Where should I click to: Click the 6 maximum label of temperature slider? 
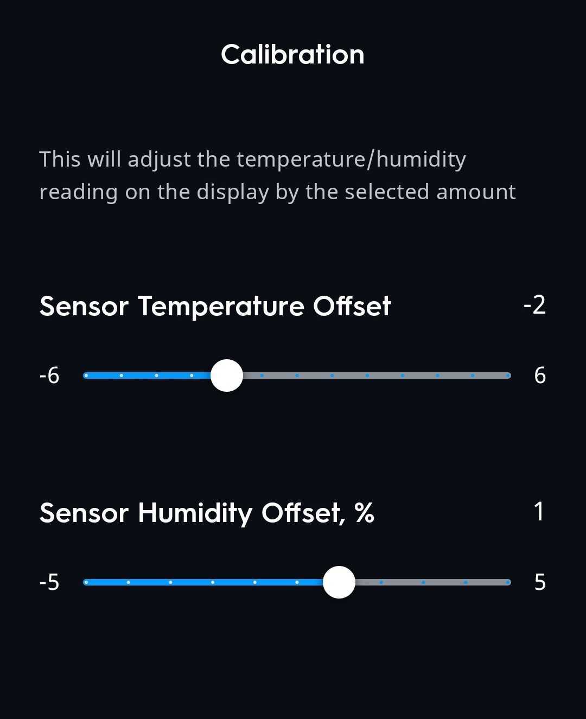[x=539, y=376]
